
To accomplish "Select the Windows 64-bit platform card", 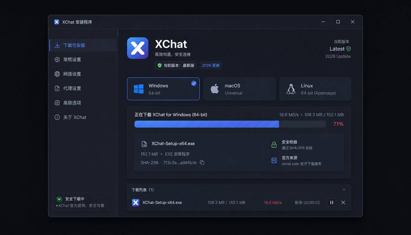I will point(163,89).
